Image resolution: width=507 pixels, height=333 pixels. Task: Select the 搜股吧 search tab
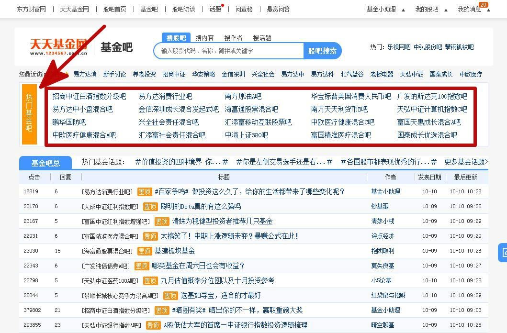pyautogui.click(x=176, y=38)
